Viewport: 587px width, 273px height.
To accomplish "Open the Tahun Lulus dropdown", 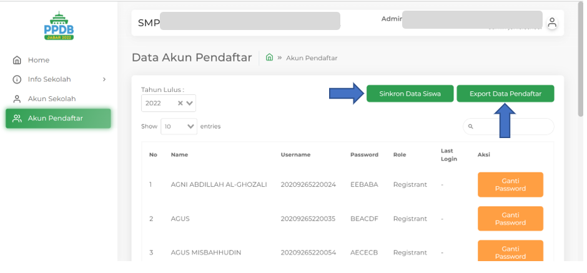I will [x=190, y=103].
